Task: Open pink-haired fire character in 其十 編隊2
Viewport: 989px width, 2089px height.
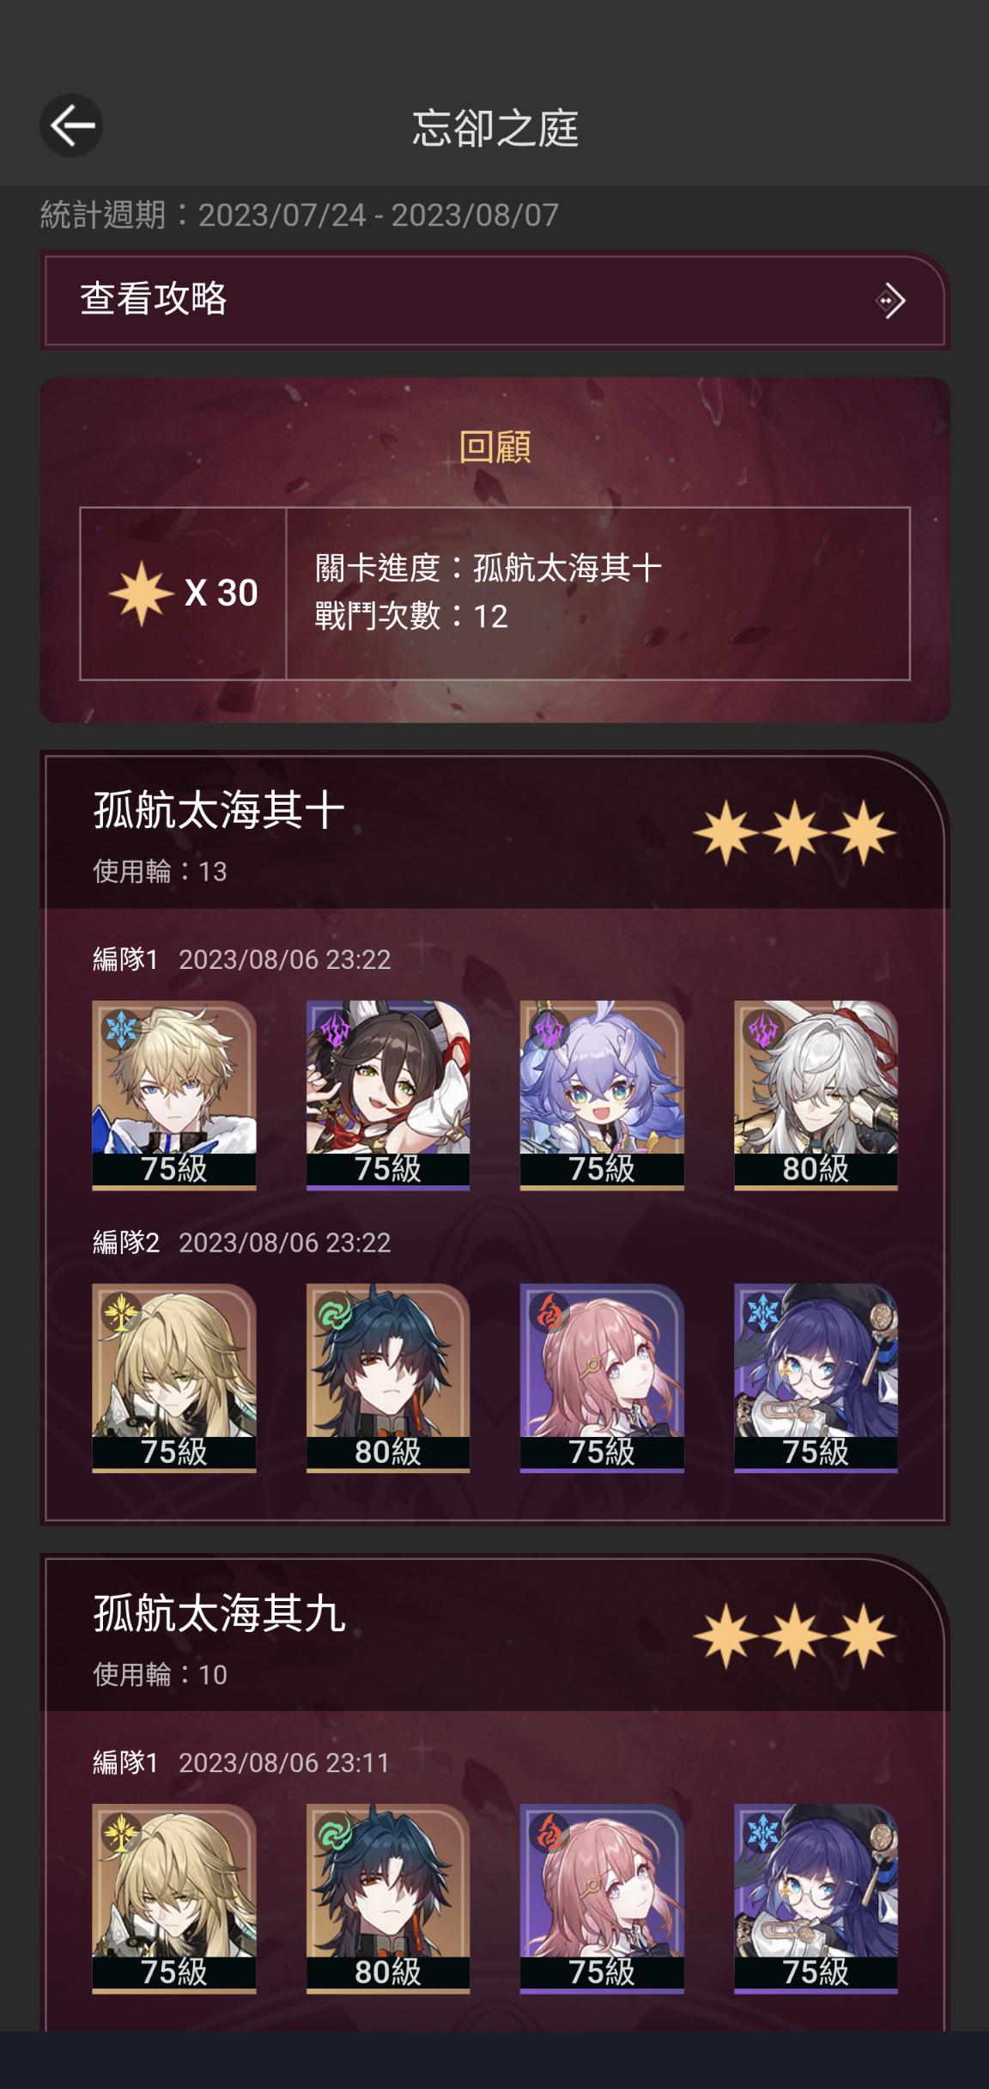Action: [x=602, y=1378]
